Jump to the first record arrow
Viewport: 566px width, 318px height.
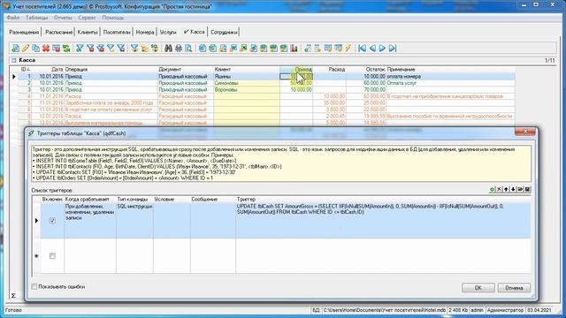[x=362, y=49]
